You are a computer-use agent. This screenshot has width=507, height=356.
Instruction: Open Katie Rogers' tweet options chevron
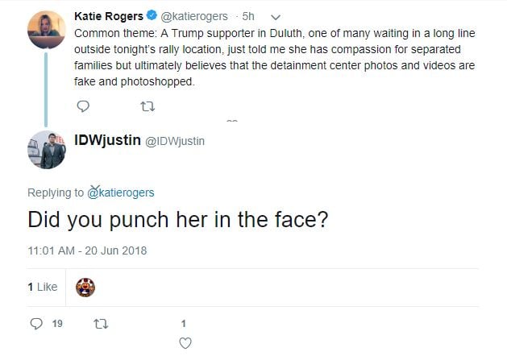point(276,16)
